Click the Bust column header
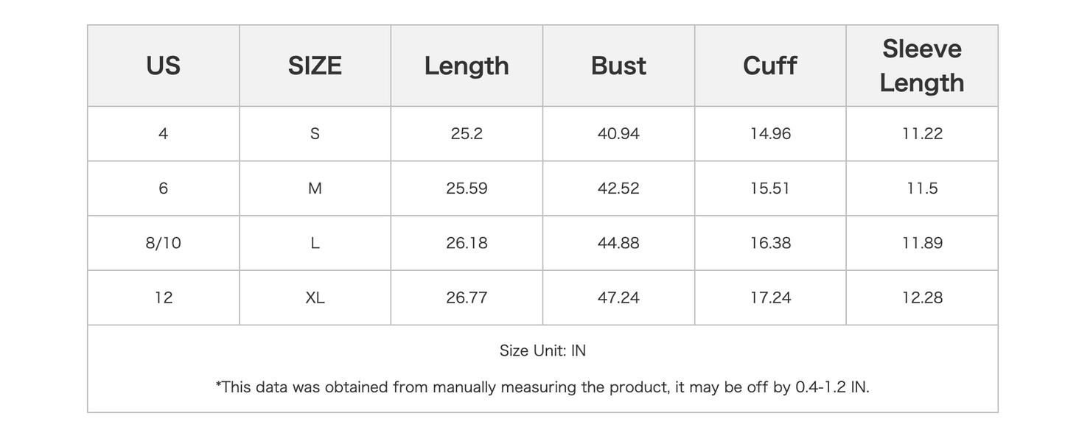Image resolution: width=1065 pixels, height=441 pixels. point(618,66)
